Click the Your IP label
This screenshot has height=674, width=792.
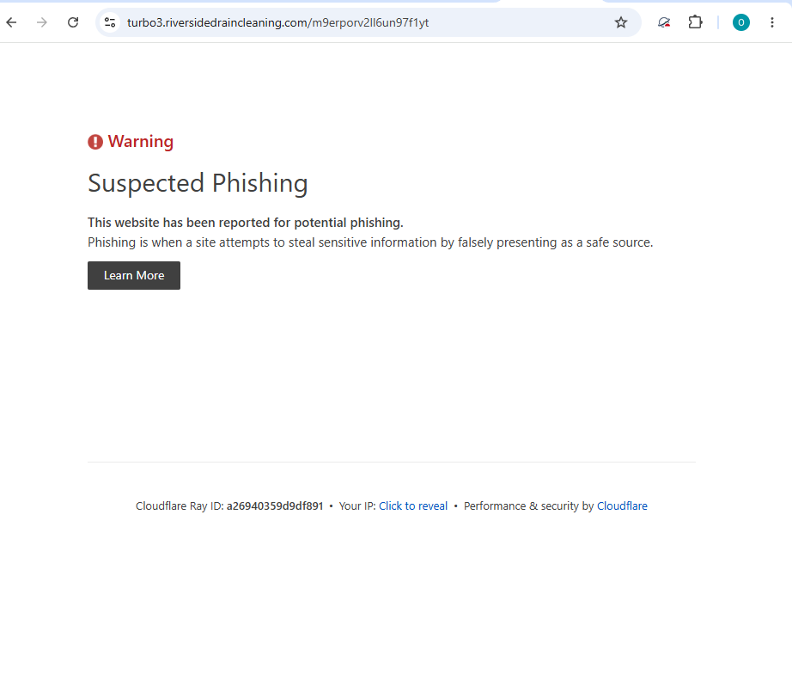click(357, 506)
